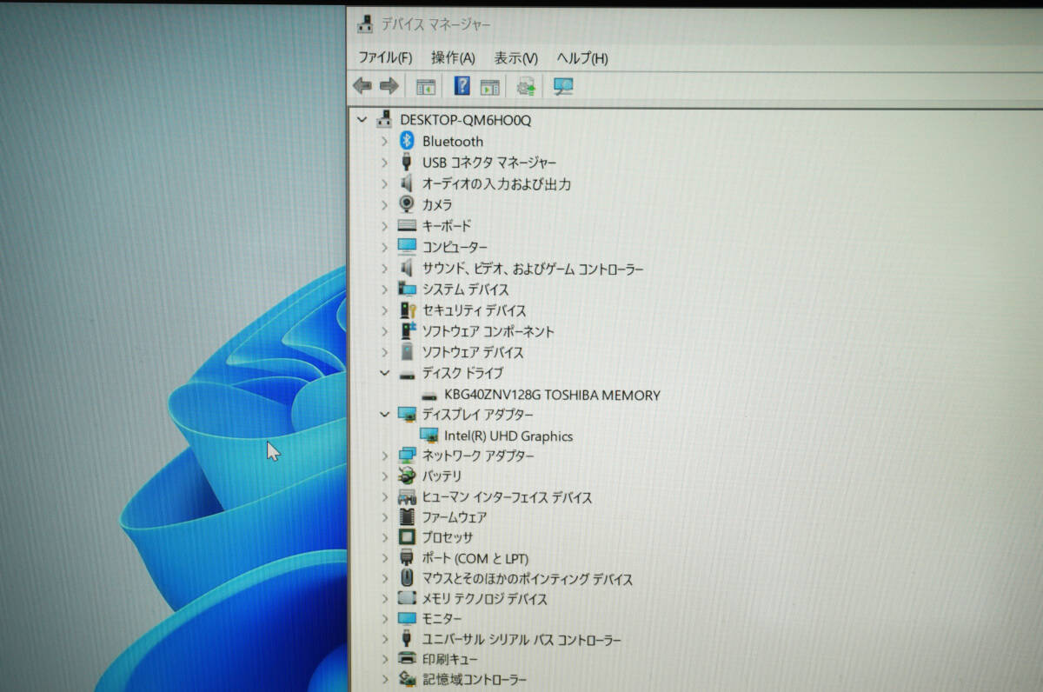Select the ファームウェア category label
Screen dimensions: 1043x692
[454, 517]
